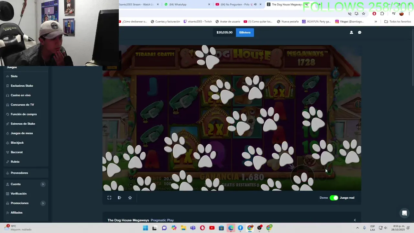
Task: Open the user profile icon
Action: pos(351,32)
